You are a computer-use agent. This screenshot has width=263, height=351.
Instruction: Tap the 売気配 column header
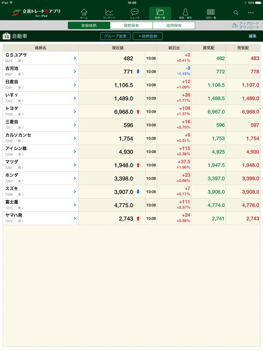point(243,48)
